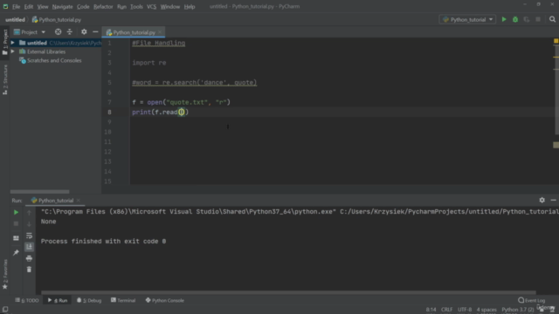
Task: Toggle soft-wrap in Run console
Action: pyautogui.click(x=29, y=235)
